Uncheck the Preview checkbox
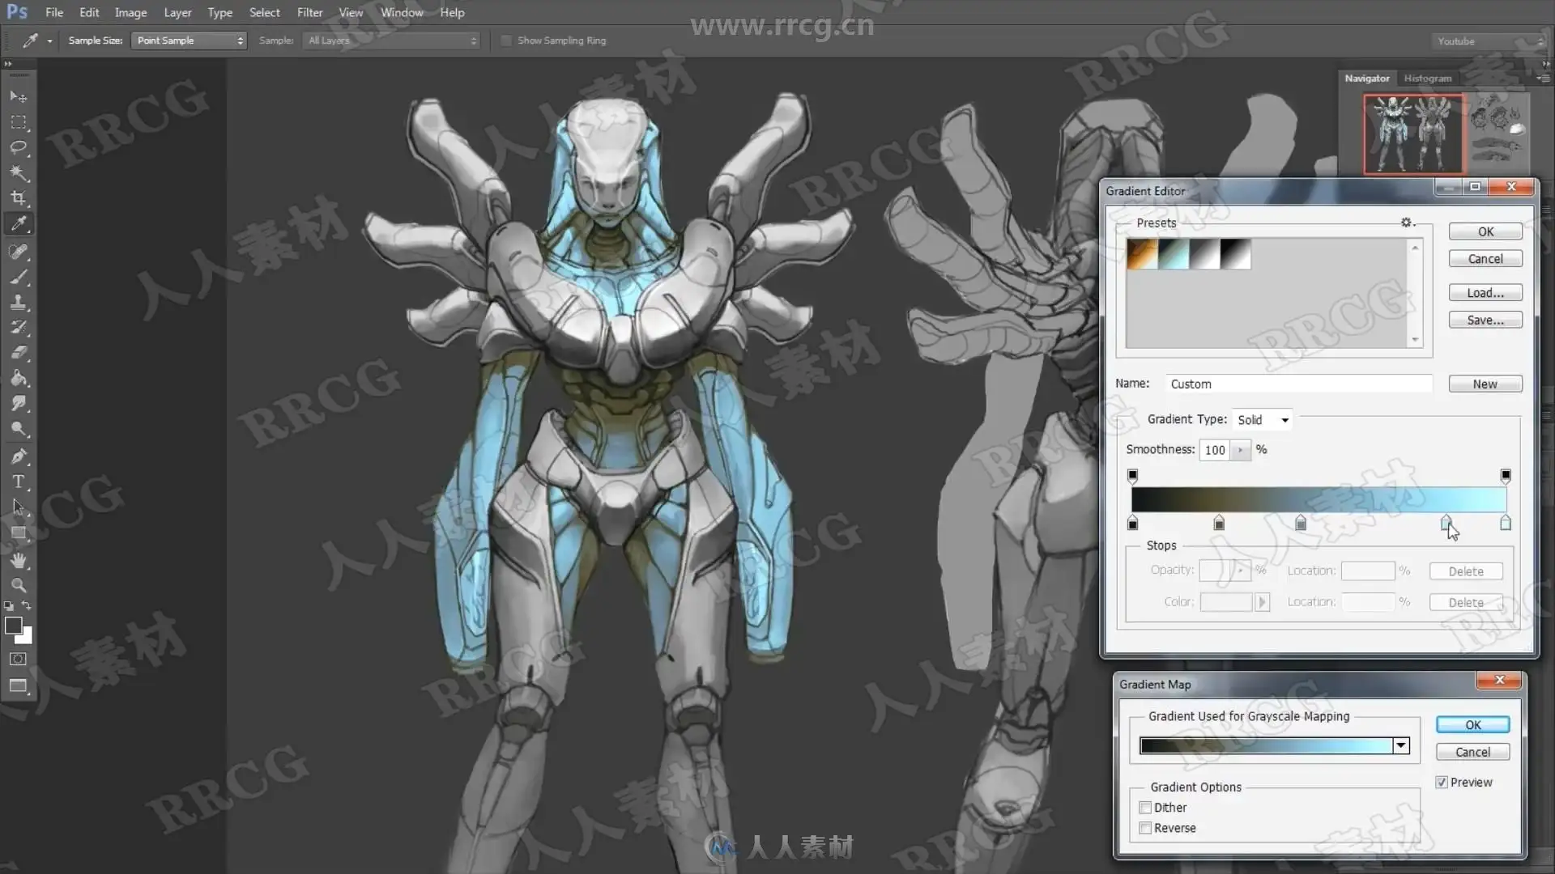Screen dimensions: 1555x874 point(1442,783)
